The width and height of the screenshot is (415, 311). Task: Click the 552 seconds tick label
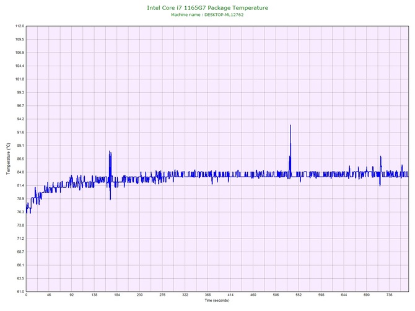coord(299,295)
